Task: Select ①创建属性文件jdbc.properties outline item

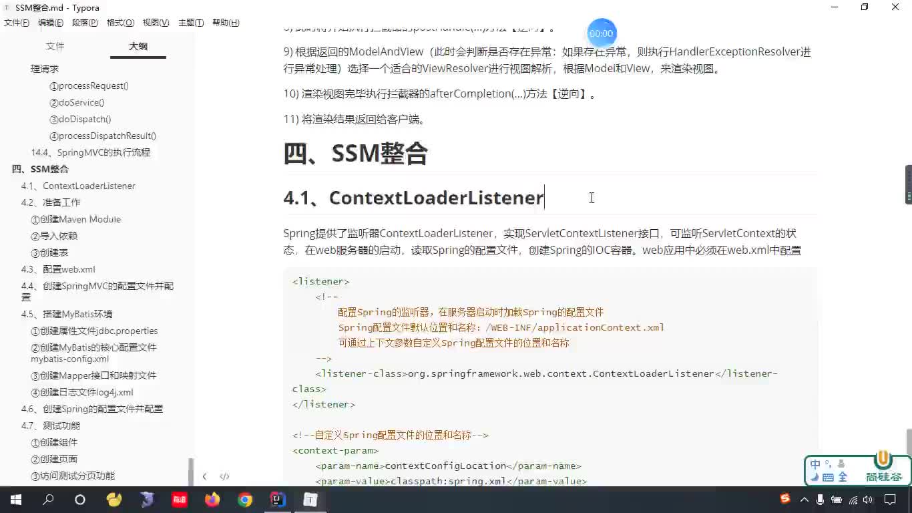Action: click(94, 331)
